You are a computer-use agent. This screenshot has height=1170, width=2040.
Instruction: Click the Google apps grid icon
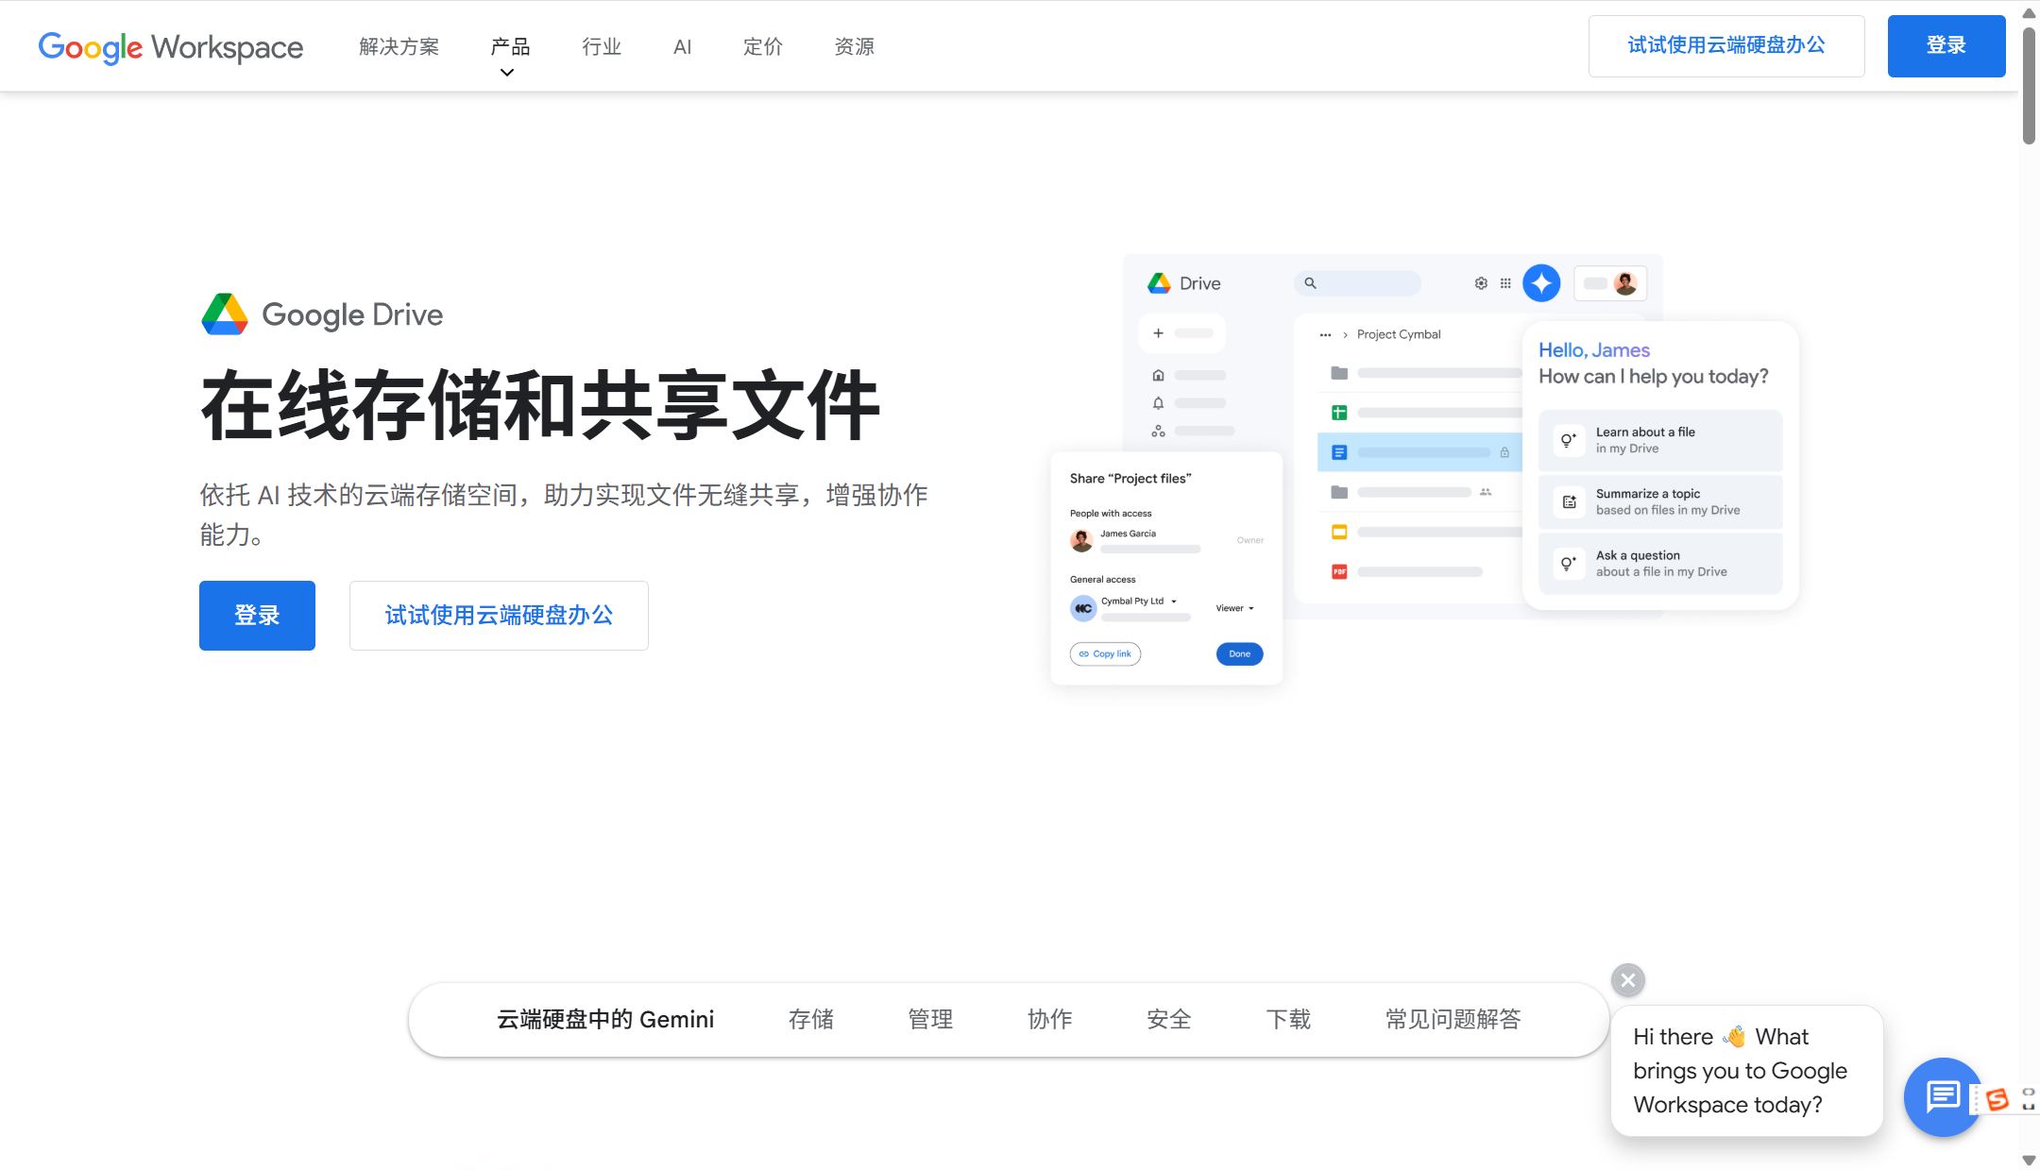pos(1505,282)
